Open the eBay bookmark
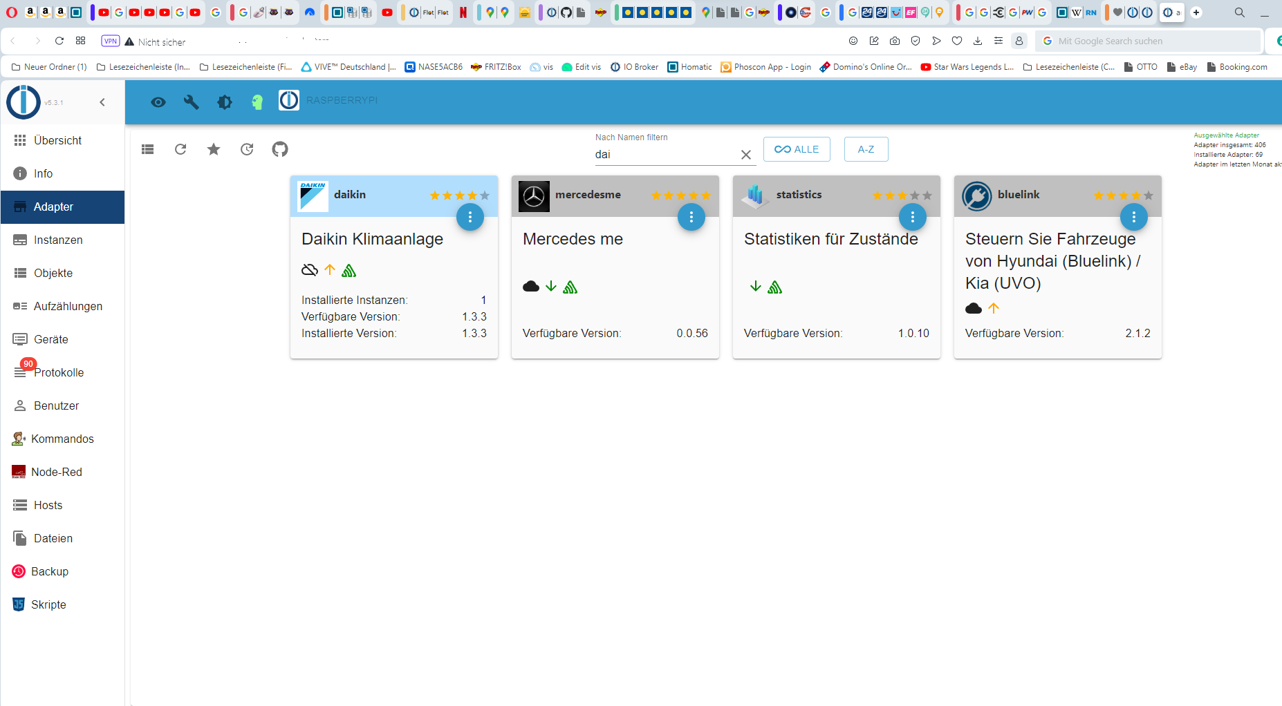The image size is (1282, 706). pos(1182,67)
